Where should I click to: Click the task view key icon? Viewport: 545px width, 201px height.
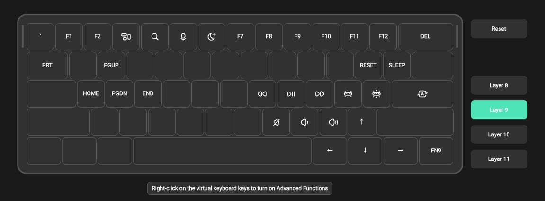(x=126, y=37)
